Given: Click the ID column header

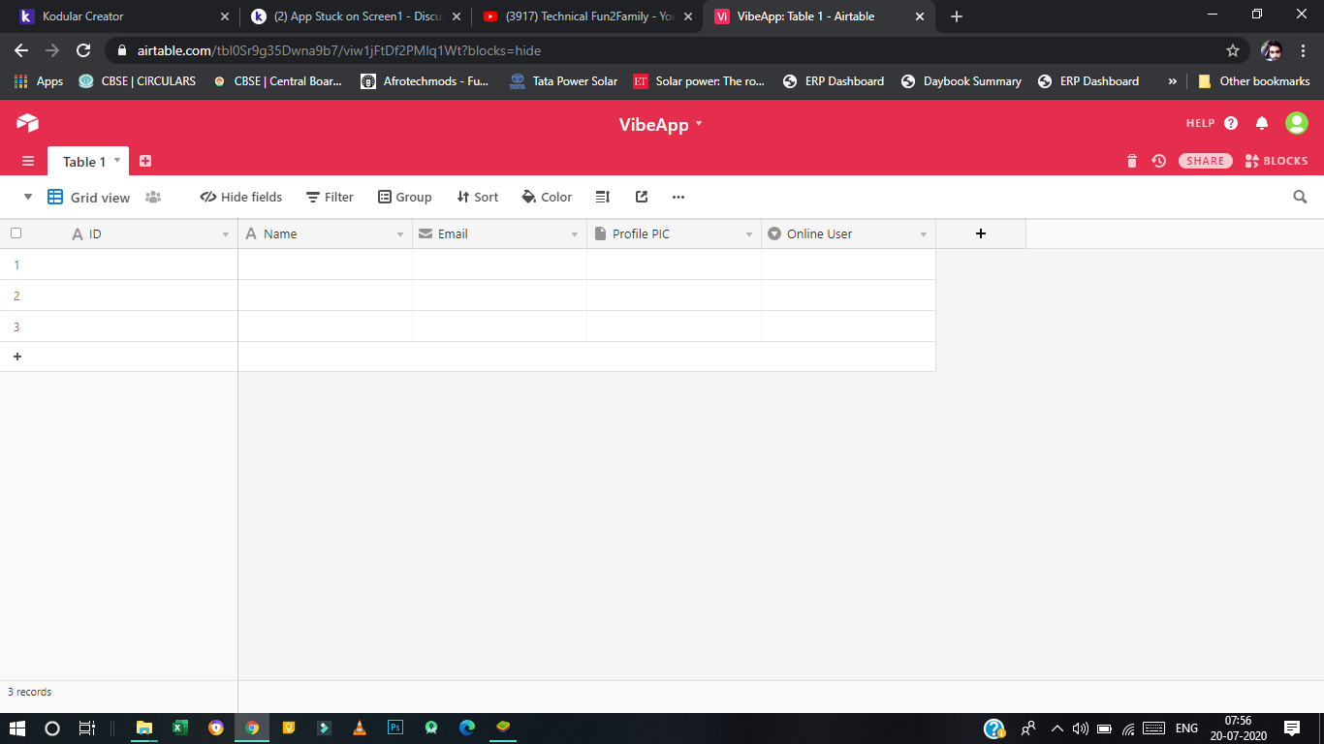Looking at the screenshot, I should click(x=135, y=233).
